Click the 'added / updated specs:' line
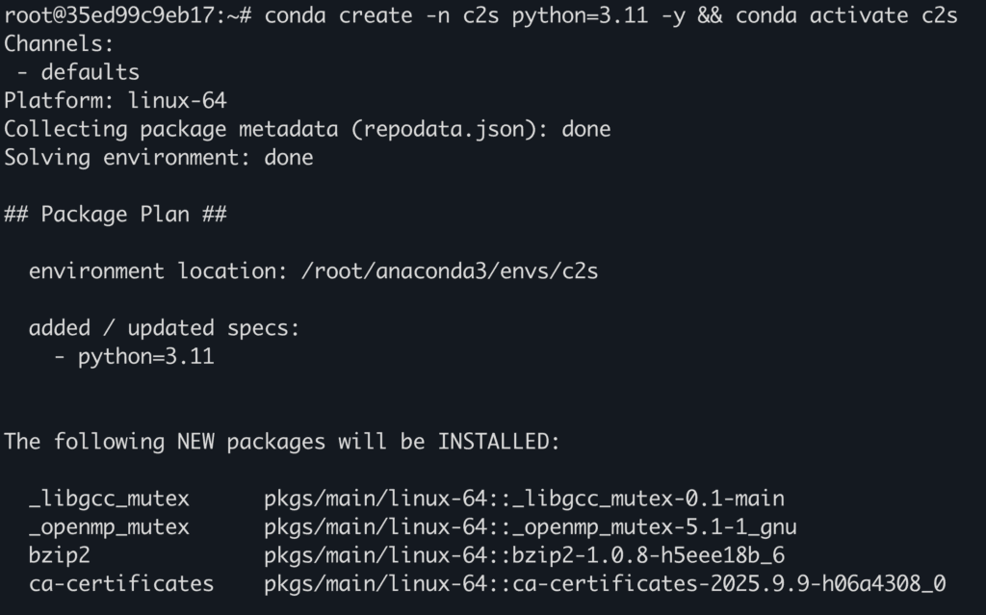Image resolution: width=986 pixels, height=615 pixels. click(164, 328)
